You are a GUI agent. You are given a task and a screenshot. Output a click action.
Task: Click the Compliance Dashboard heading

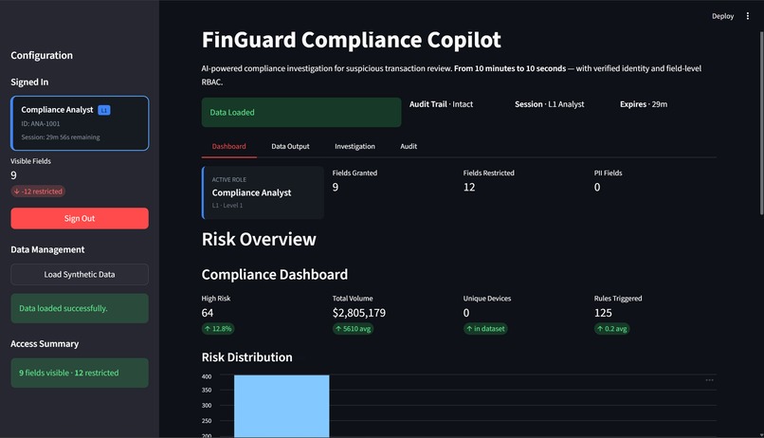pos(275,274)
